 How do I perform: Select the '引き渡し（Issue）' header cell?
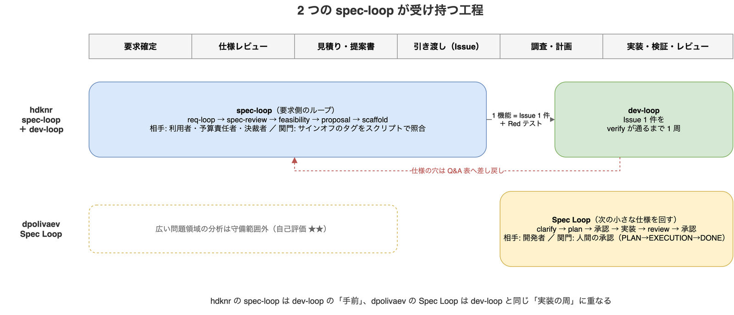pyautogui.click(x=449, y=46)
